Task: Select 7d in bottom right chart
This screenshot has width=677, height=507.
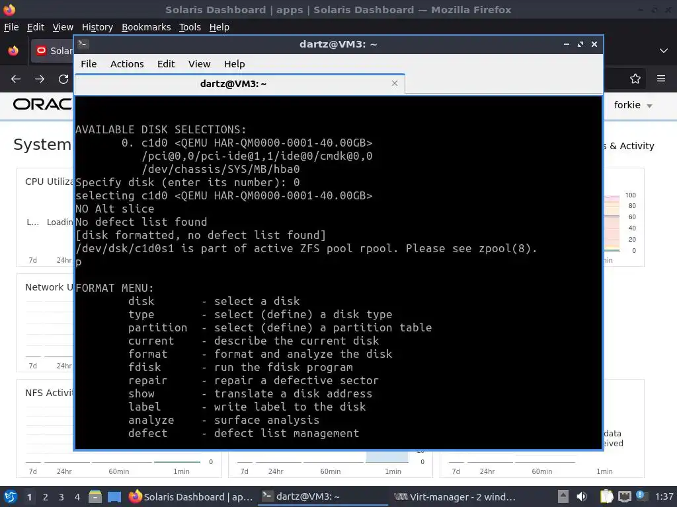Action: point(456,471)
